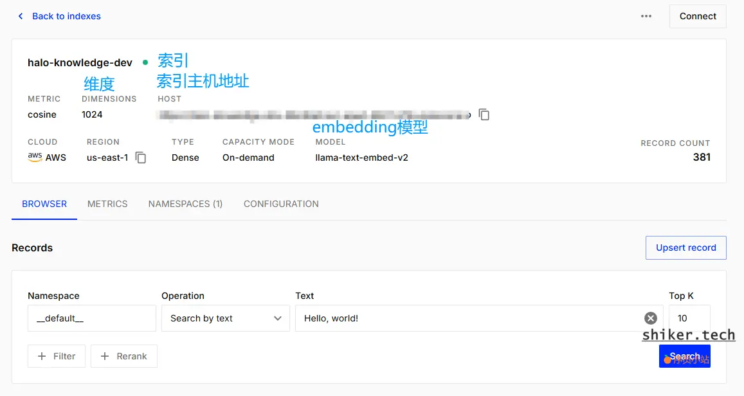Viewport: 744px width, 396px height.
Task: Select the llama-text-embed-v2 model name
Action: tap(361, 157)
